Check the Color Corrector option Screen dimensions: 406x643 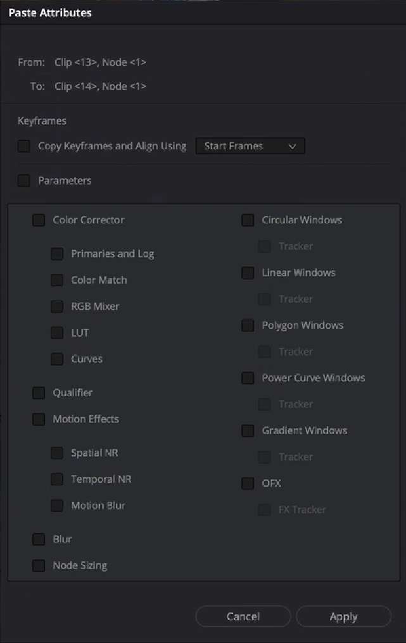(x=39, y=220)
